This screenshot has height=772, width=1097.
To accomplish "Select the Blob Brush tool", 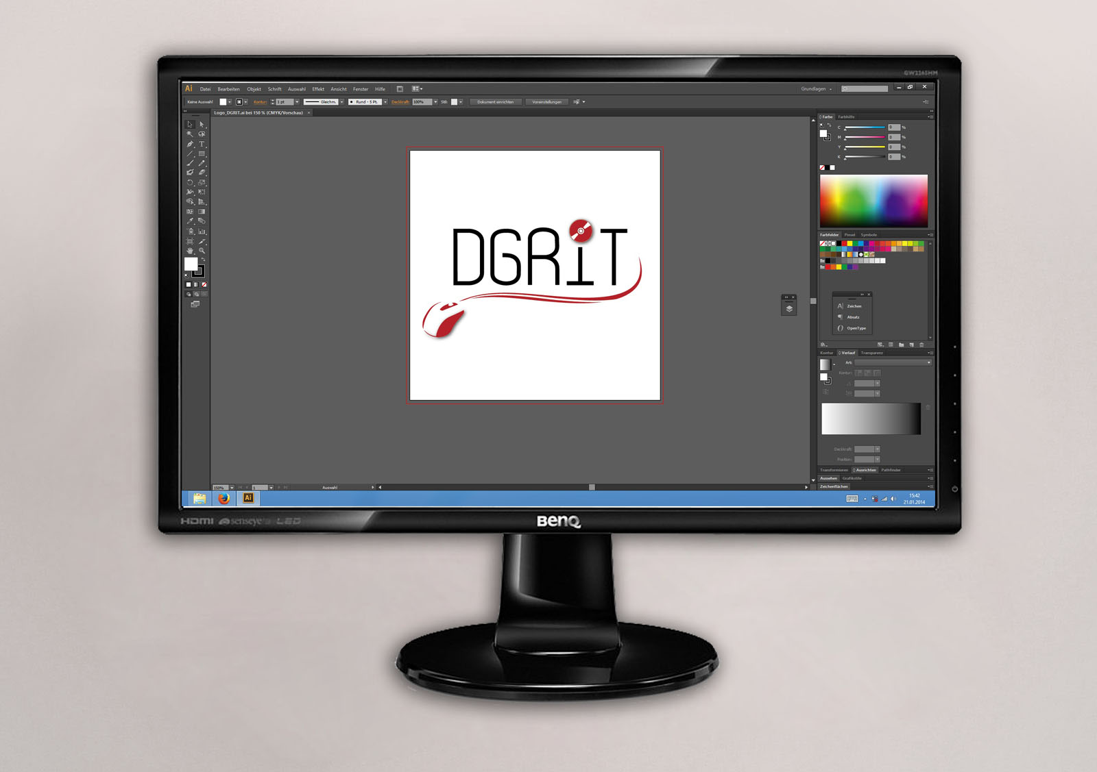I will click(x=190, y=173).
